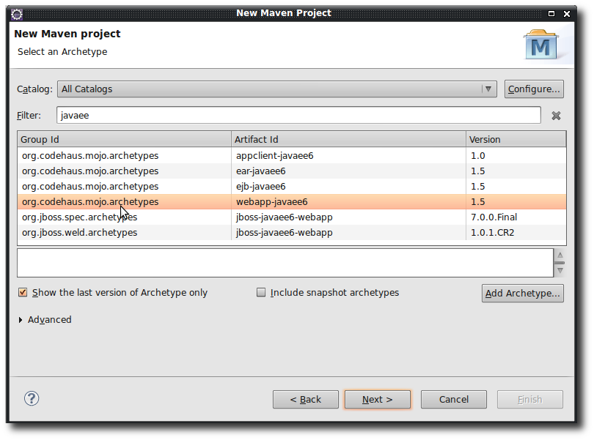The image size is (594, 440).
Task: Clear the filter using the X icon
Action: coord(556,115)
